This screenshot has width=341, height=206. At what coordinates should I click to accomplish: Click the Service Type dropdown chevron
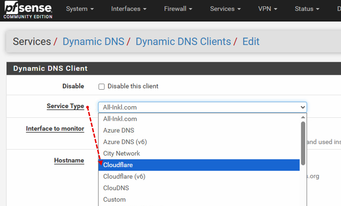[303, 107]
